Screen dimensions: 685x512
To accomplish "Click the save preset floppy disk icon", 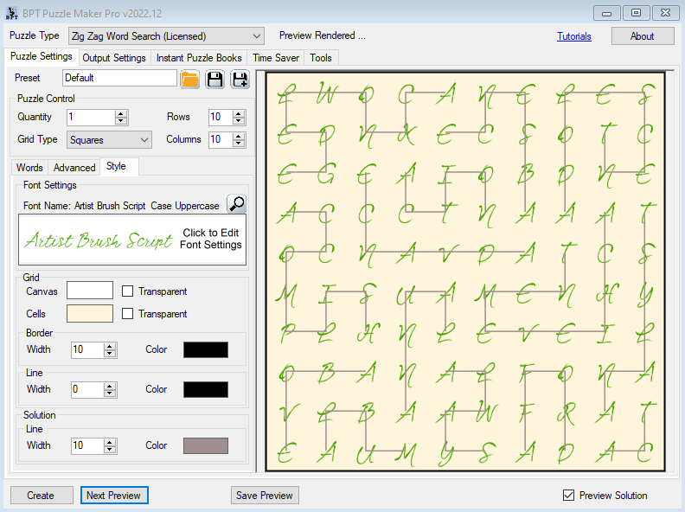I will (215, 79).
